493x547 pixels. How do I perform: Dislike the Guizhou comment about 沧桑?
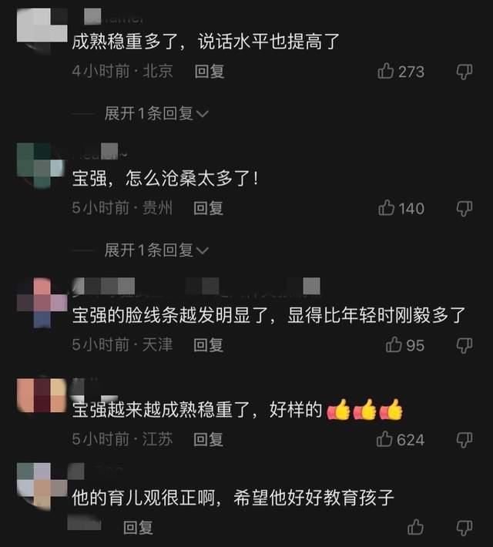tap(464, 208)
